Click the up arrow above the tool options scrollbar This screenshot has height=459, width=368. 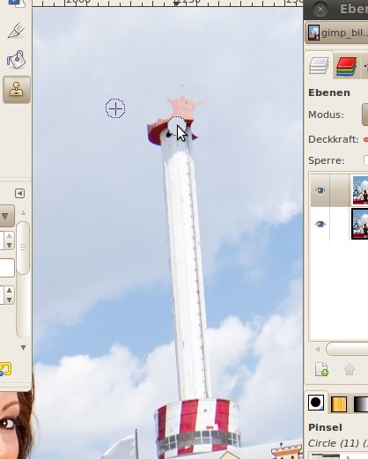click(x=23, y=212)
